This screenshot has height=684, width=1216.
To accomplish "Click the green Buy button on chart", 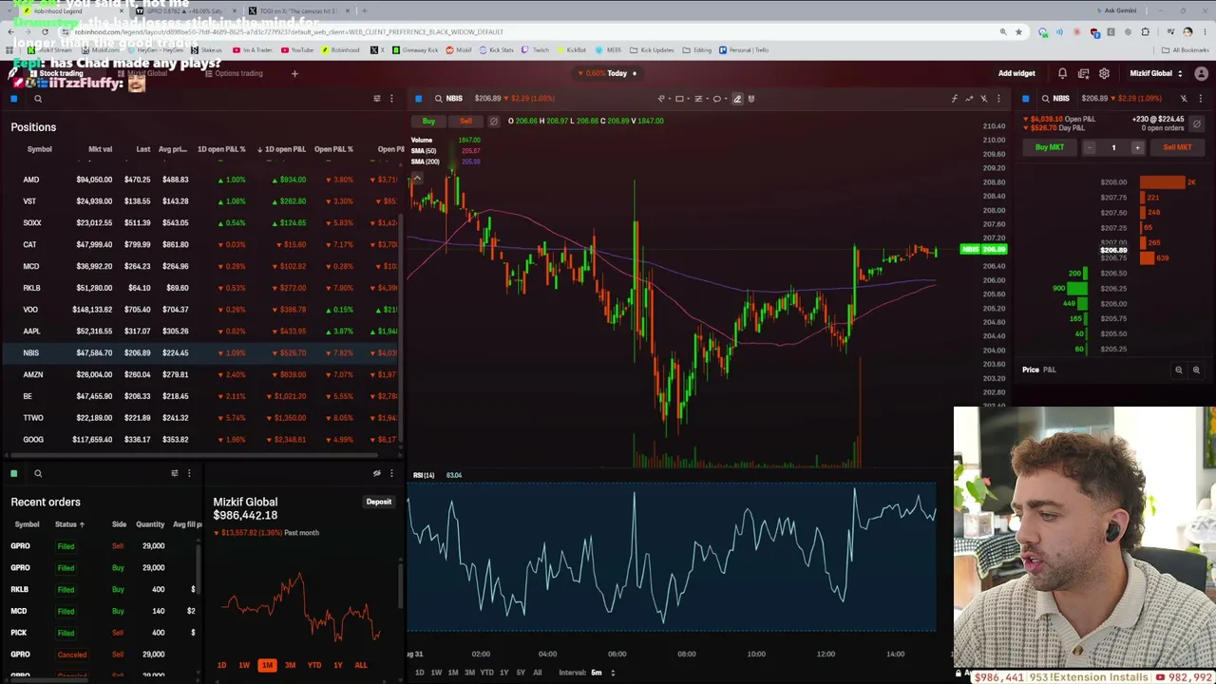I will tap(428, 122).
